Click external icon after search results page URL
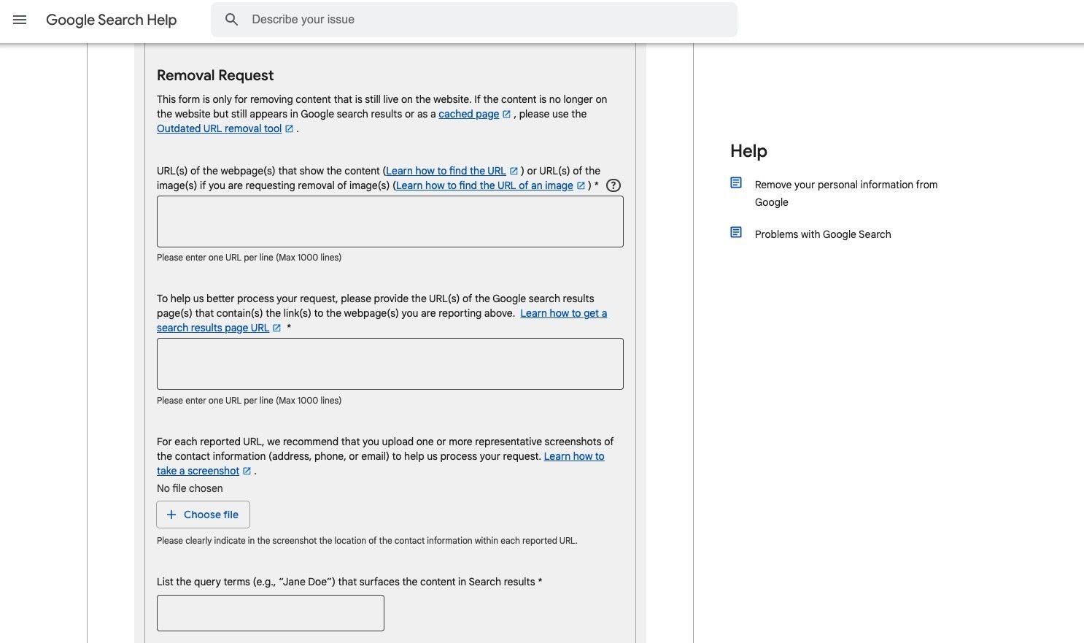This screenshot has height=643, width=1084. pos(276,328)
